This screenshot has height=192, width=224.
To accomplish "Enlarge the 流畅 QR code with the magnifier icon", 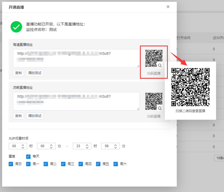I will (160, 108).
